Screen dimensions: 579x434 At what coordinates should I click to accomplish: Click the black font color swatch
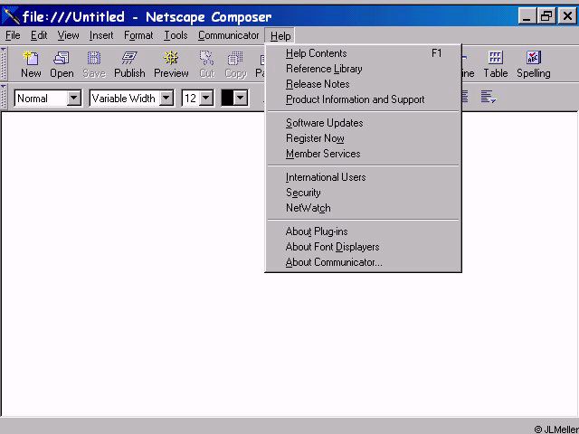227,99
